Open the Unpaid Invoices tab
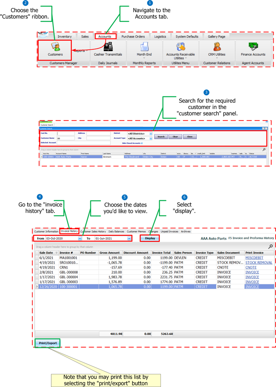276x387 pixels. click(x=169, y=231)
